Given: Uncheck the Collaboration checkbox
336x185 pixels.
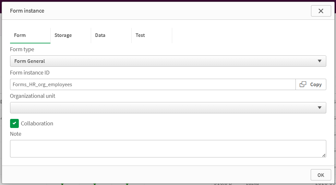Looking at the screenshot, I should [x=14, y=123].
